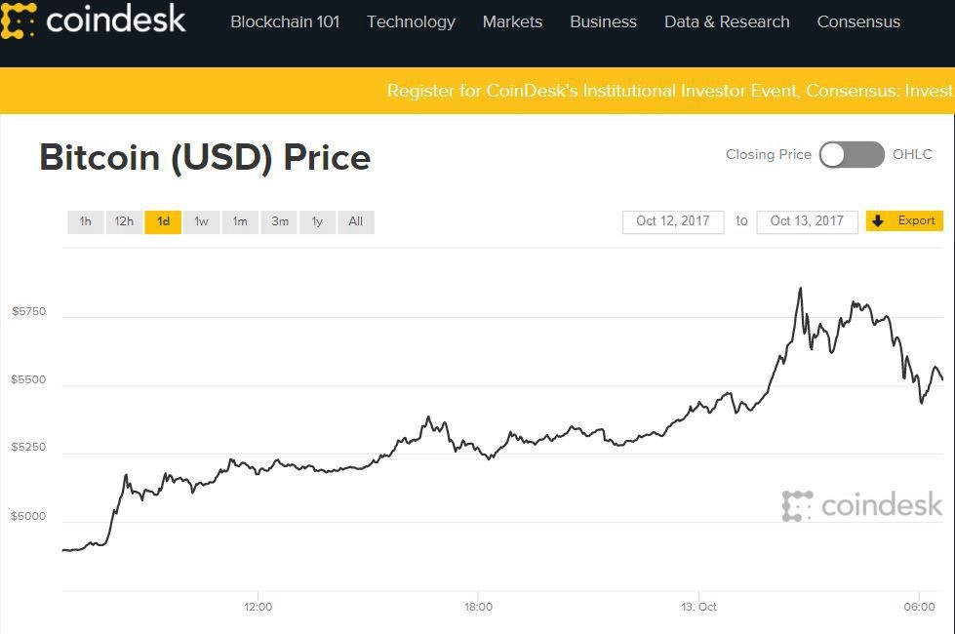
Task: Click the CoinDesk watermark on chart
Action: coord(862,505)
